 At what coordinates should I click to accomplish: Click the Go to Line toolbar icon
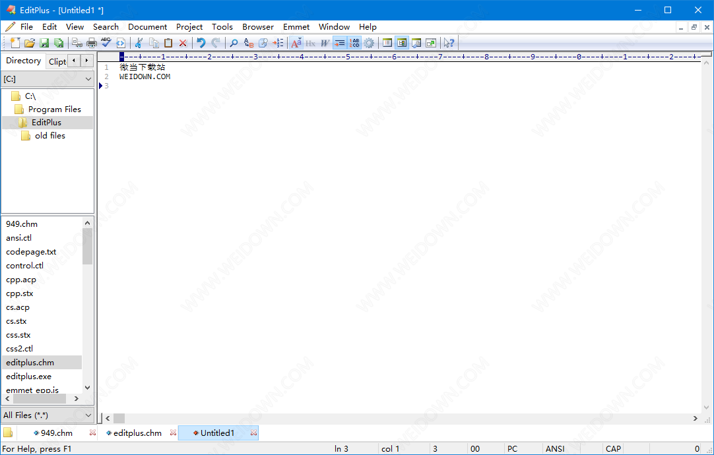coord(278,43)
